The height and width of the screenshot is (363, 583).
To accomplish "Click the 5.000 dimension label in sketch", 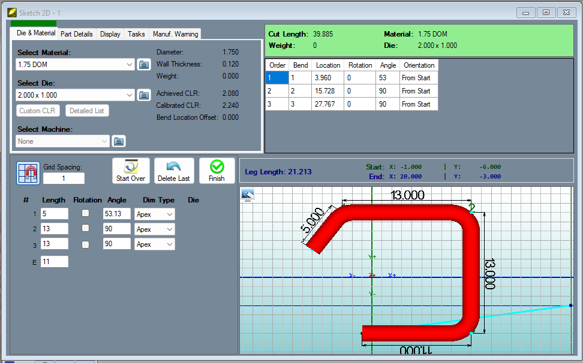I will 312,220.
